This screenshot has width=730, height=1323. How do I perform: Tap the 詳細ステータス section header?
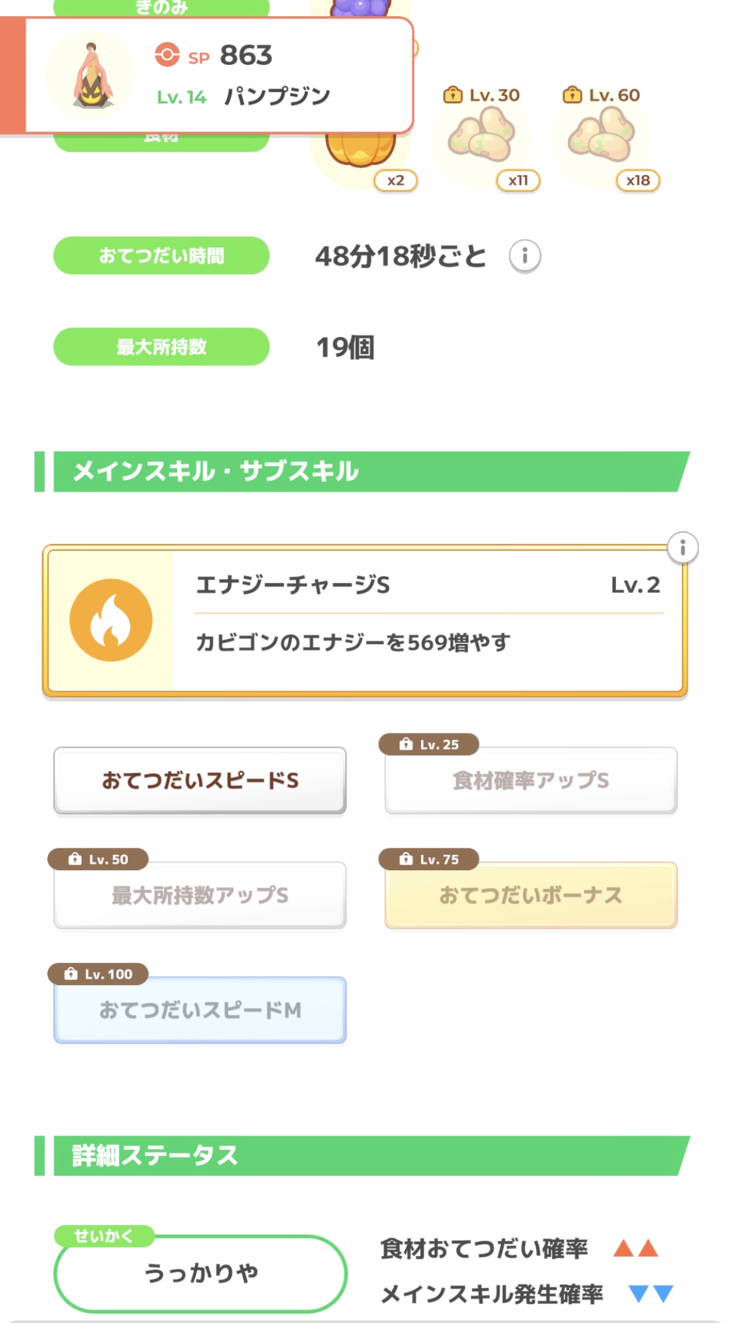point(363,1156)
